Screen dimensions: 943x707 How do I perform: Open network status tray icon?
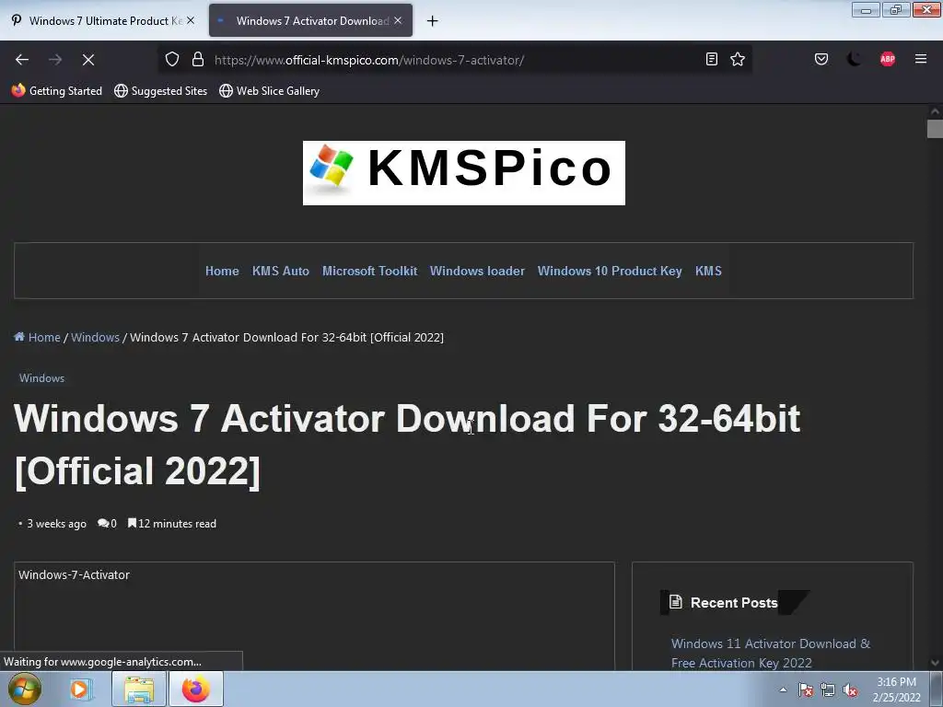[x=828, y=690]
